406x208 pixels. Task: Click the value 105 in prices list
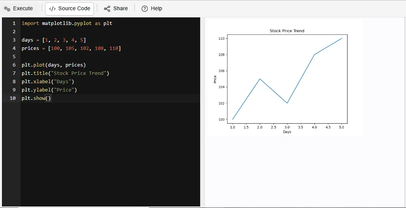[70, 48]
